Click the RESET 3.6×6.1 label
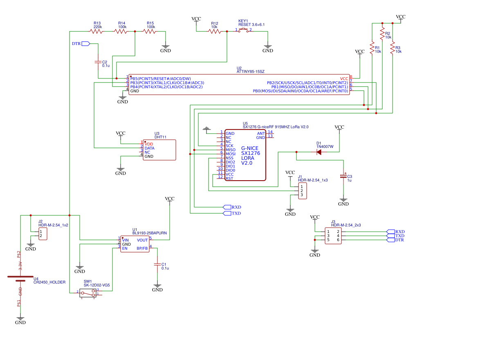 [251, 25]
